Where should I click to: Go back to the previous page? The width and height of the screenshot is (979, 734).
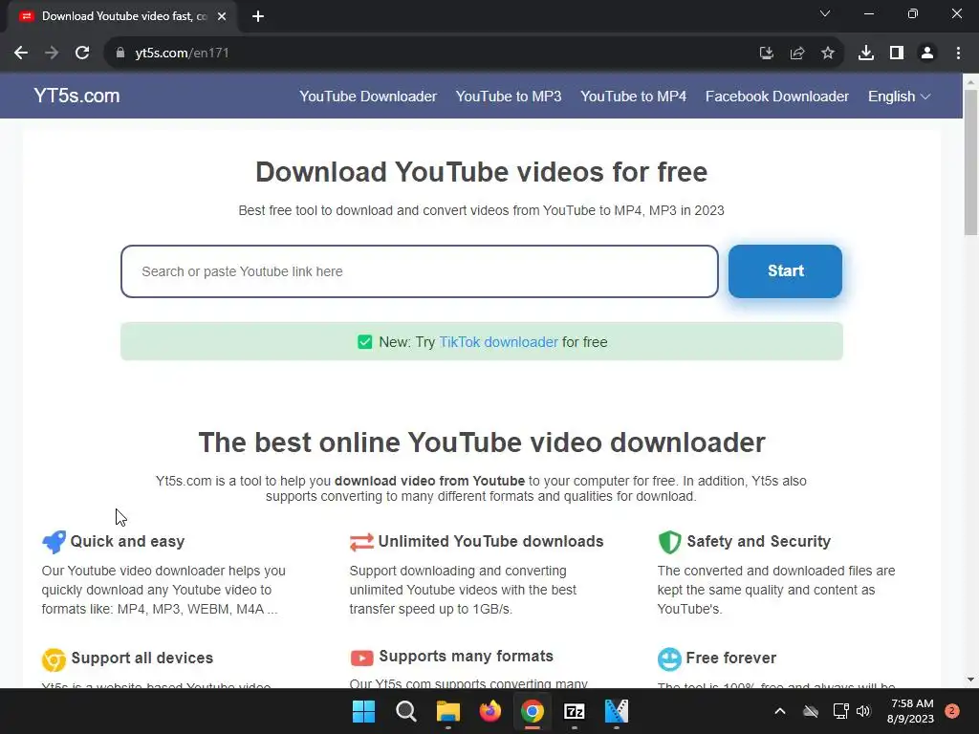21,54
